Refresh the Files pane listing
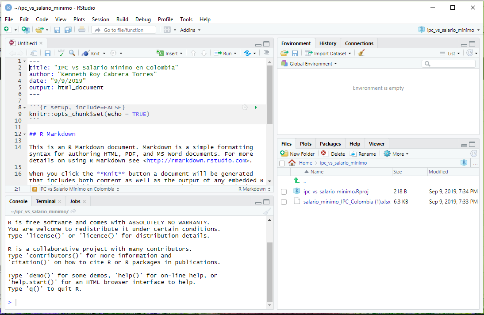Screen dimensions: 484x315 (x=473, y=154)
